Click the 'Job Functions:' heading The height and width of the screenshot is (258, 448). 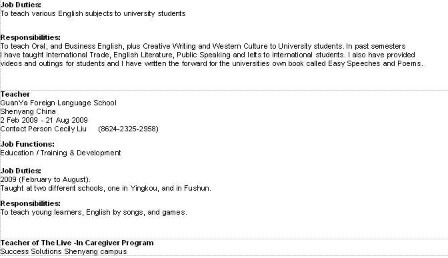point(27,144)
